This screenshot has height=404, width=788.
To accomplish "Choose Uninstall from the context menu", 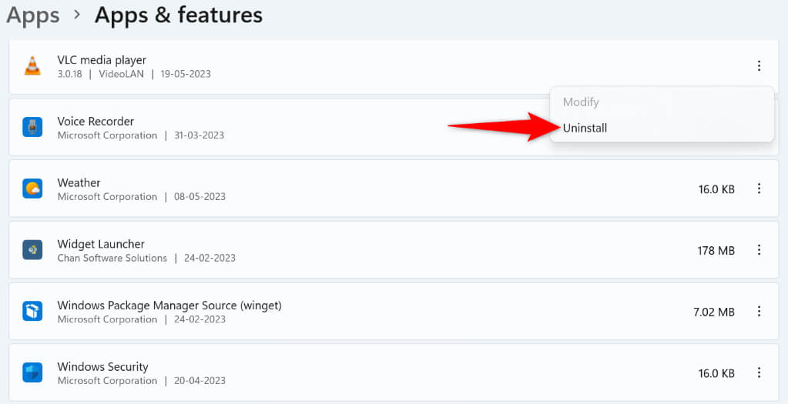I will pyautogui.click(x=585, y=128).
